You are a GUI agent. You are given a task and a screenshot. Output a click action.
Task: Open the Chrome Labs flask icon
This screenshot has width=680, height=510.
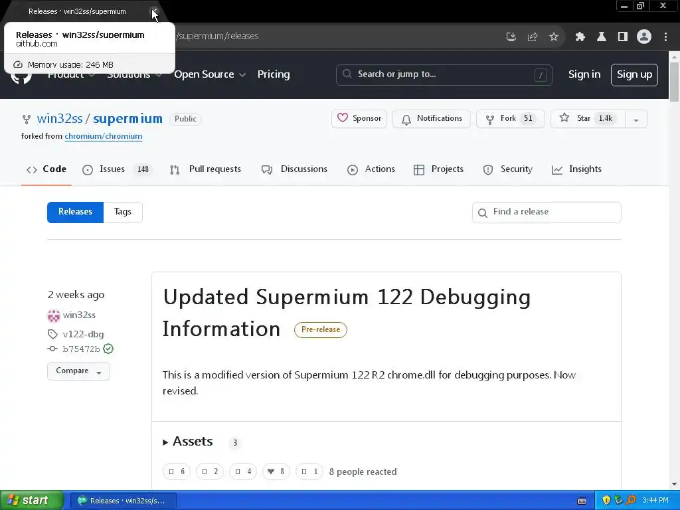click(602, 37)
